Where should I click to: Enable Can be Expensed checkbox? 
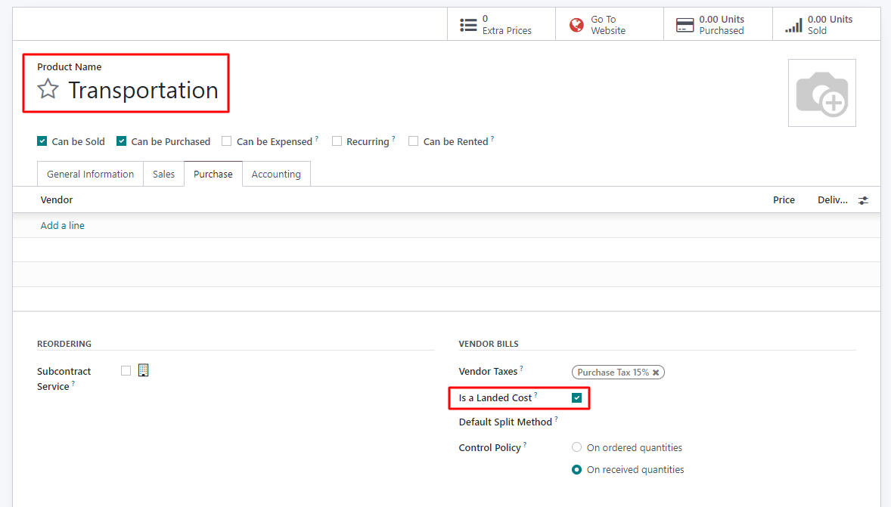pyautogui.click(x=227, y=141)
